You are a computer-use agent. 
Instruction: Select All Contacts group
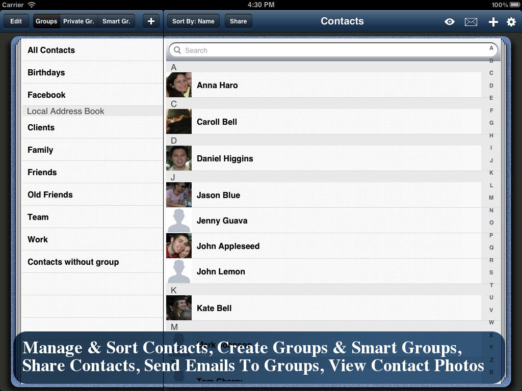pos(92,50)
